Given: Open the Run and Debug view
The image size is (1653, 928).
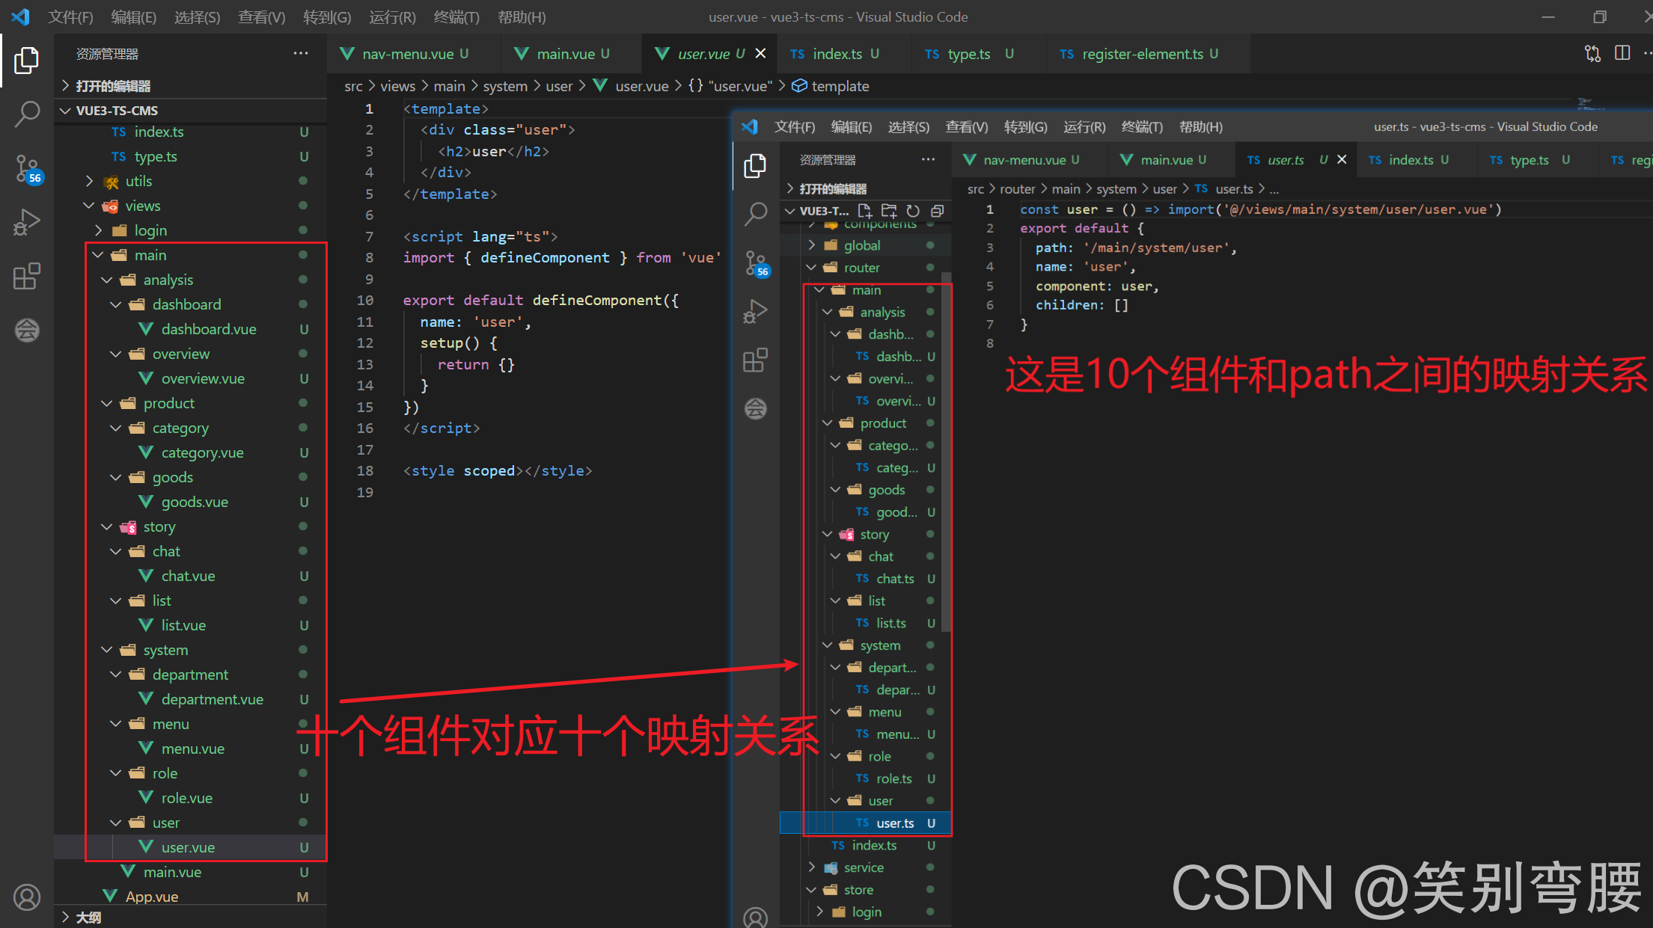Looking at the screenshot, I should pos(27,222).
